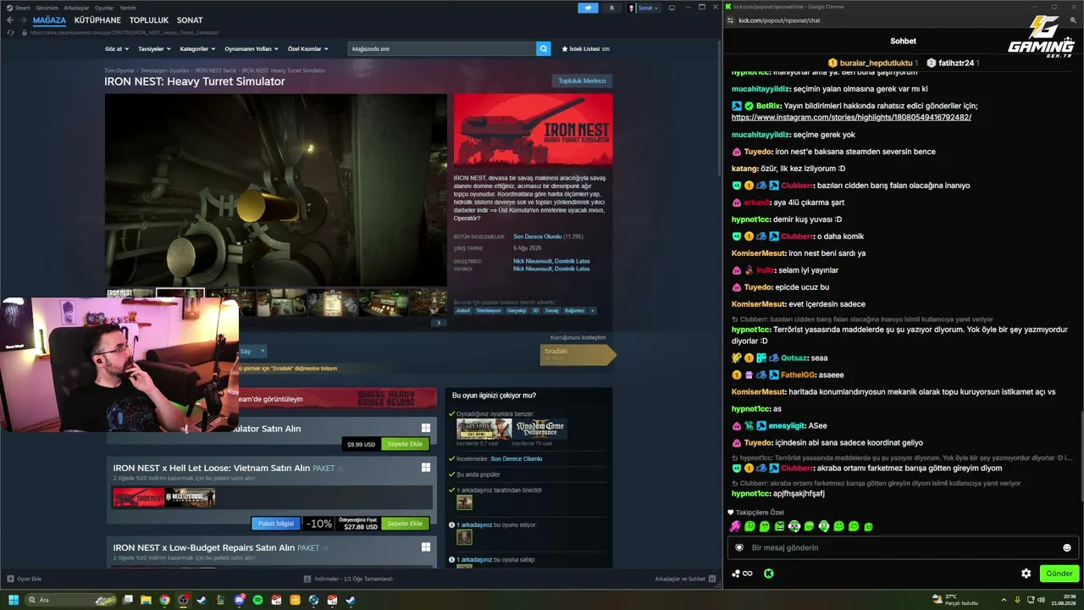This screenshot has width=1084, height=610.
Task: Open the Arkadaşlar menu
Action: 76,8
